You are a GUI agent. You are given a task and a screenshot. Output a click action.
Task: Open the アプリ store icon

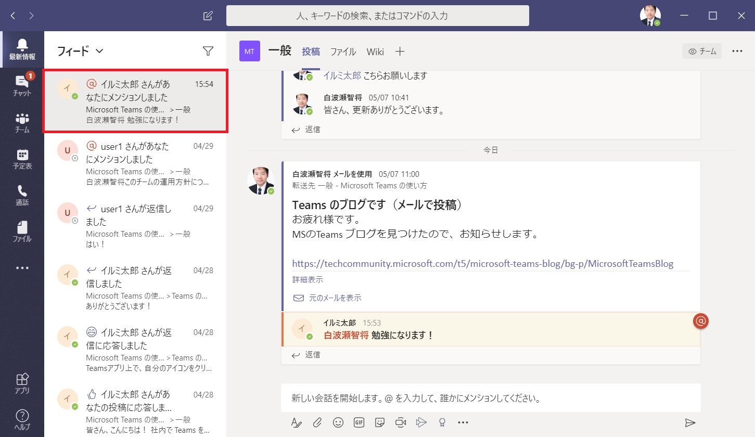coord(22,383)
